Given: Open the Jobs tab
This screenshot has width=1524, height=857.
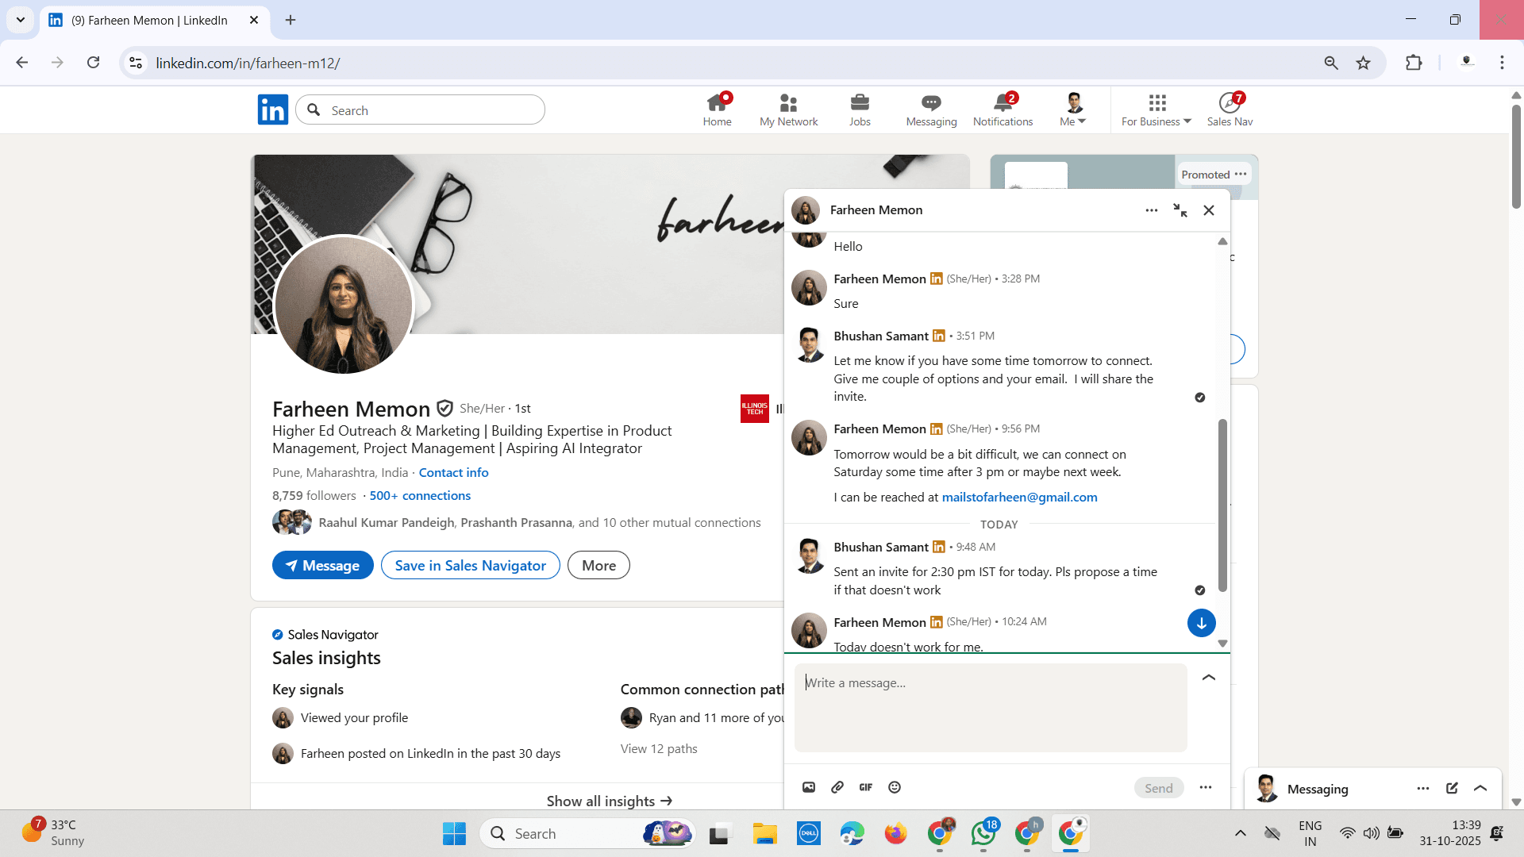Looking at the screenshot, I should click(860, 110).
